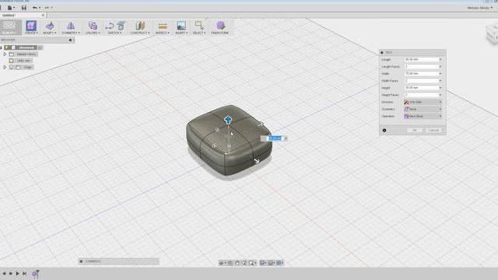The image size is (498, 280).
Task: Open the Operation New Body dropdown
Action: pyautogui.click(x=423, y=116)
